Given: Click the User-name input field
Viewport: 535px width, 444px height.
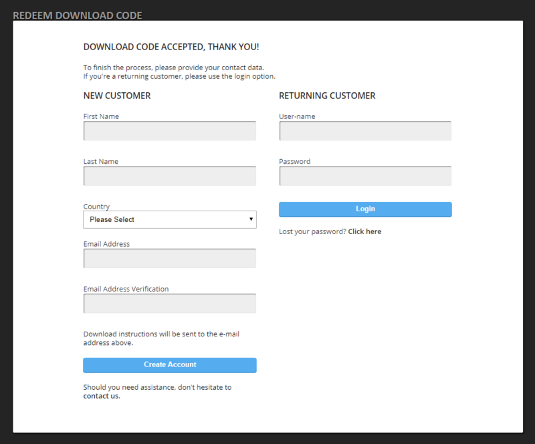Looking at the screenshot, I should point(365,131).
